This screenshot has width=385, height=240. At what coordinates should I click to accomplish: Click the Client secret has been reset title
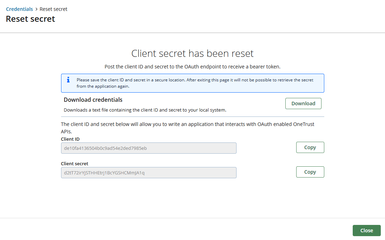pos(192,53)
